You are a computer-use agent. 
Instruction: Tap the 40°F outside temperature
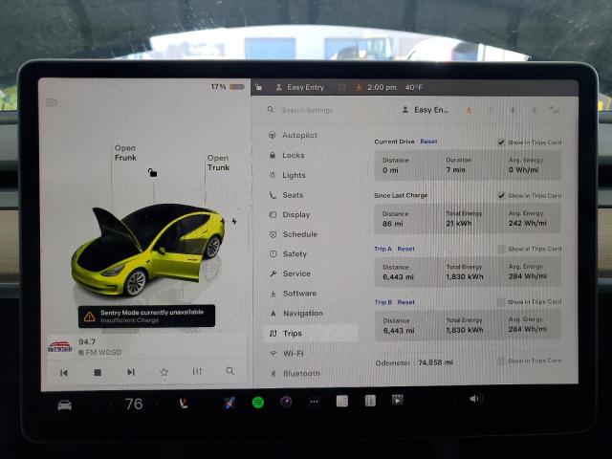coord(414,87)
